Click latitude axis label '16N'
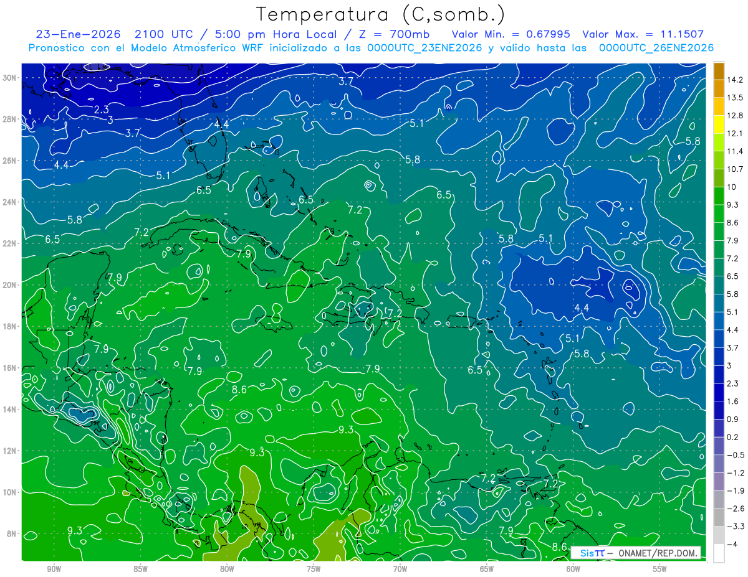The height and width of the screenshot is (577, 748). [x=11, y=368]
